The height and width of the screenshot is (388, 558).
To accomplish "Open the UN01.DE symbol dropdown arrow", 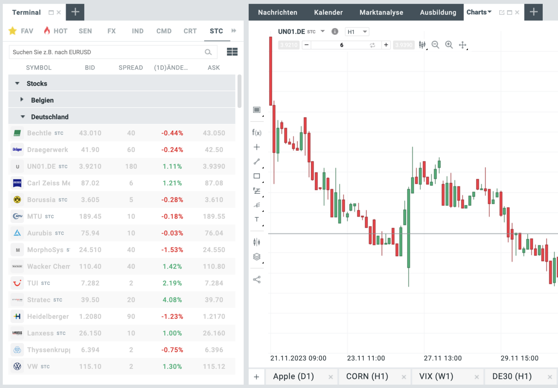I will point(323,32).
